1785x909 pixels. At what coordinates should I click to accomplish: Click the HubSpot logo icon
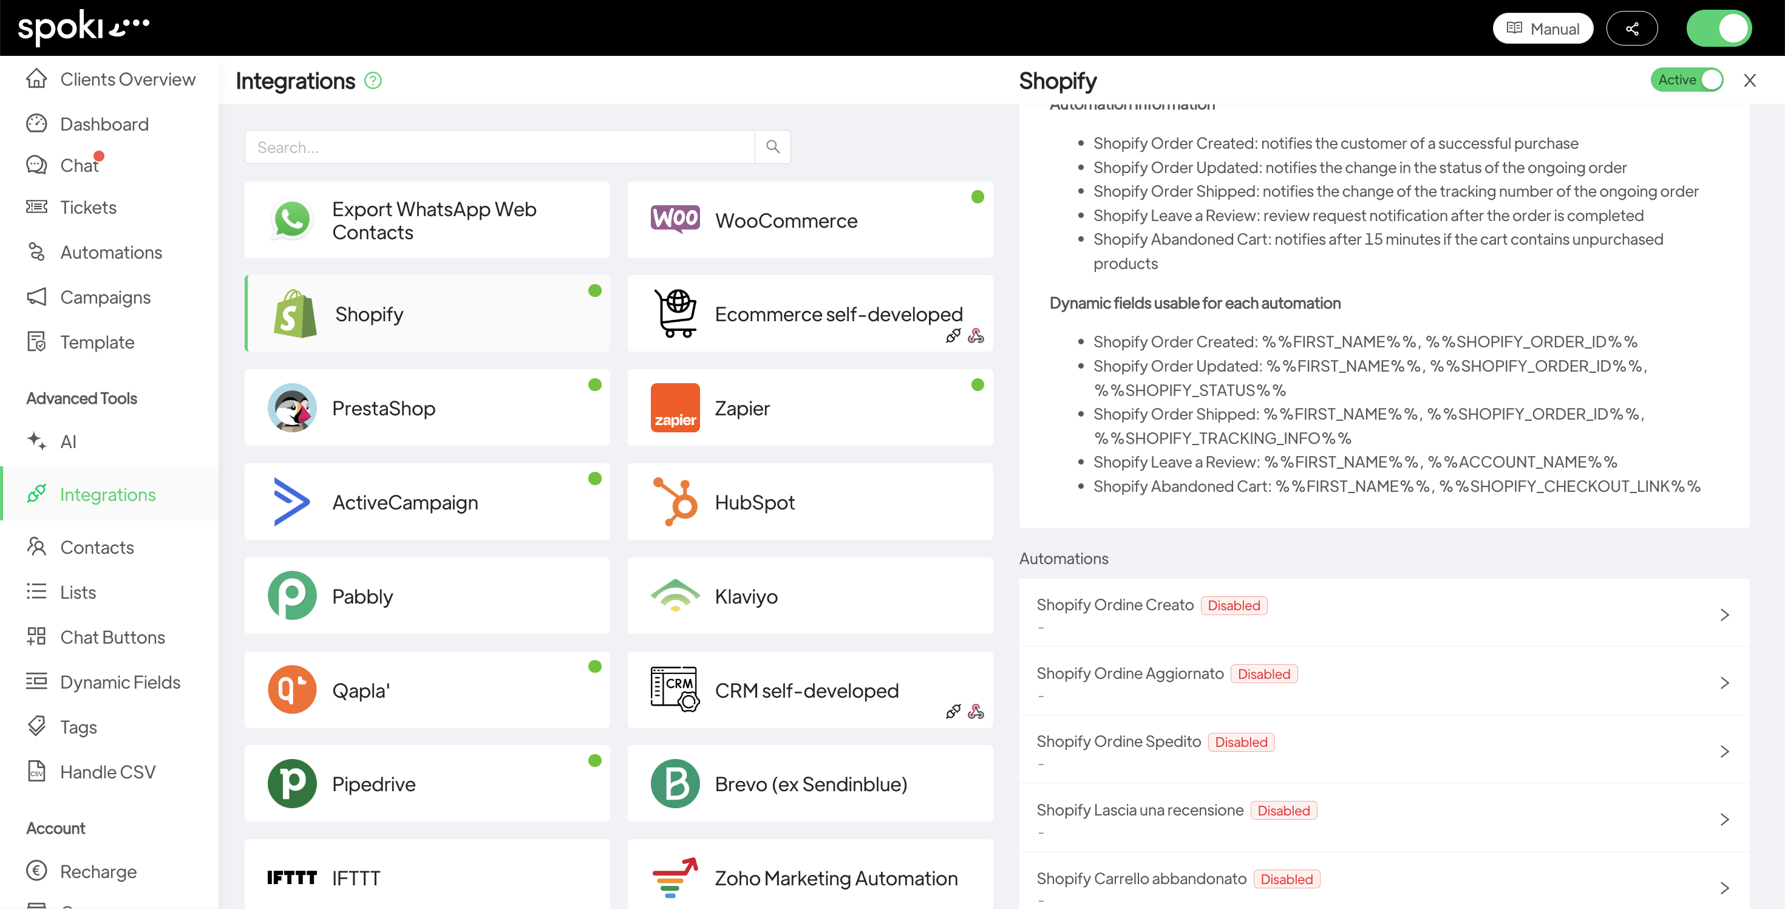click(x=674, y=502)
